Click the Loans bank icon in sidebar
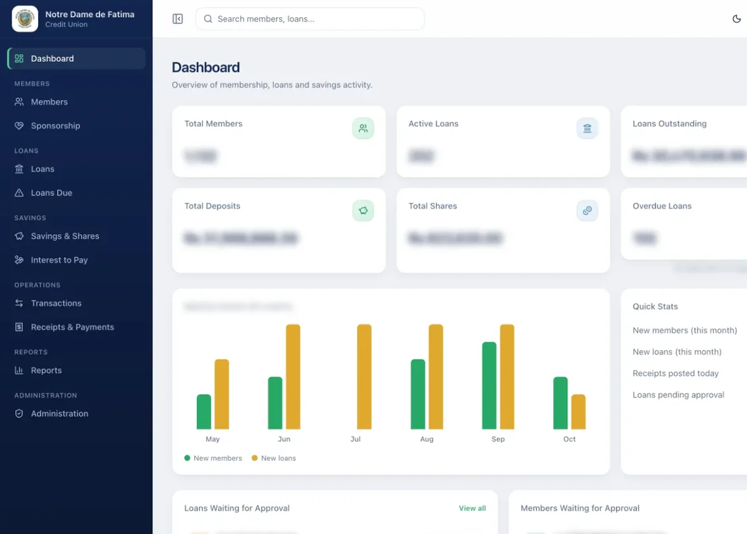747x534 pixels. 19,169
